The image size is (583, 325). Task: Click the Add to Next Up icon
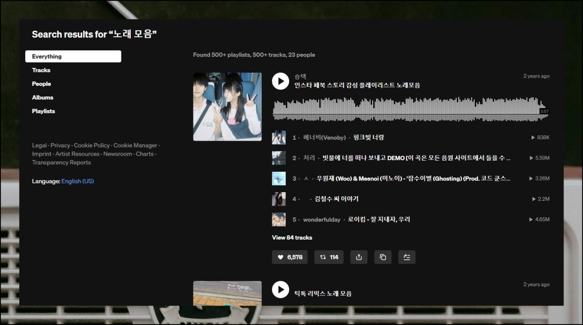(x=407, y=257)
